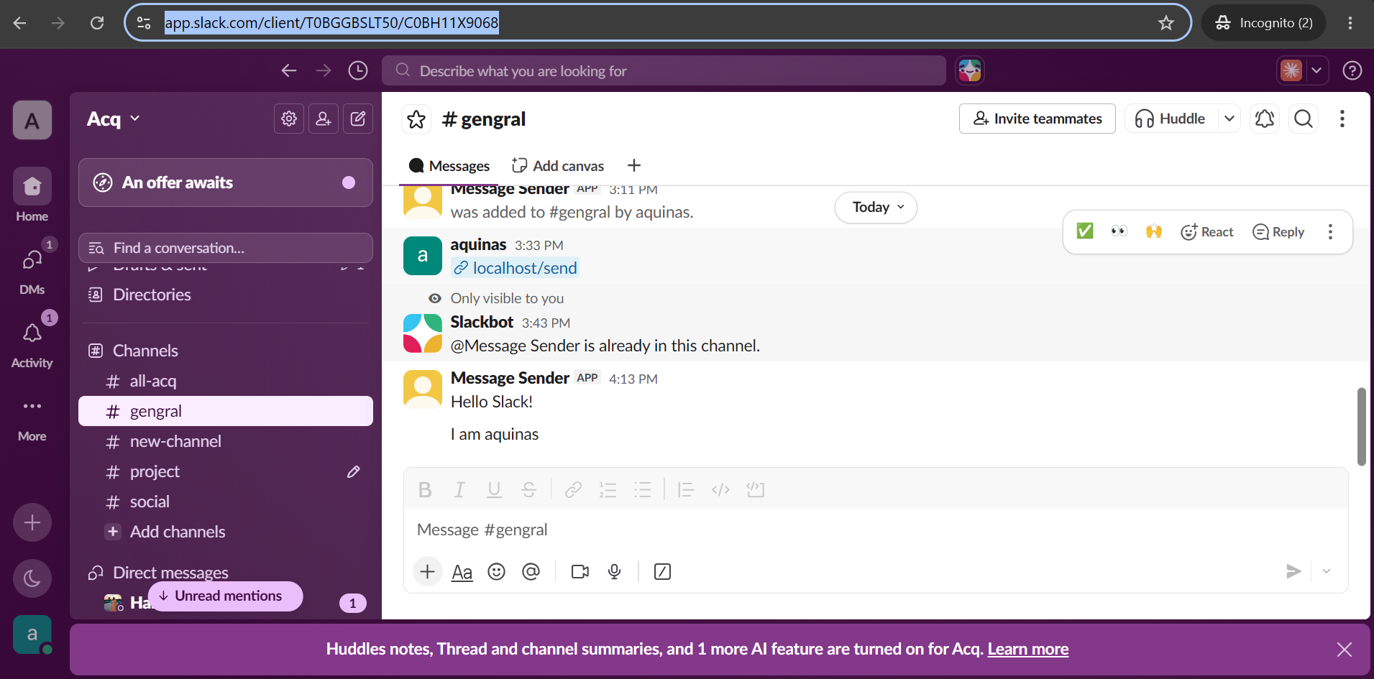Open the Today date jump dropdown
This screenshot has width=1374, height=679.
point(876,208)
